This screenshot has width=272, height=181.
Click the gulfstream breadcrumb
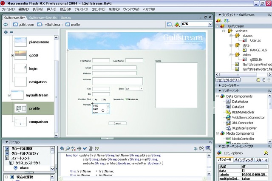pyautogui.click(x=24, y=25)
